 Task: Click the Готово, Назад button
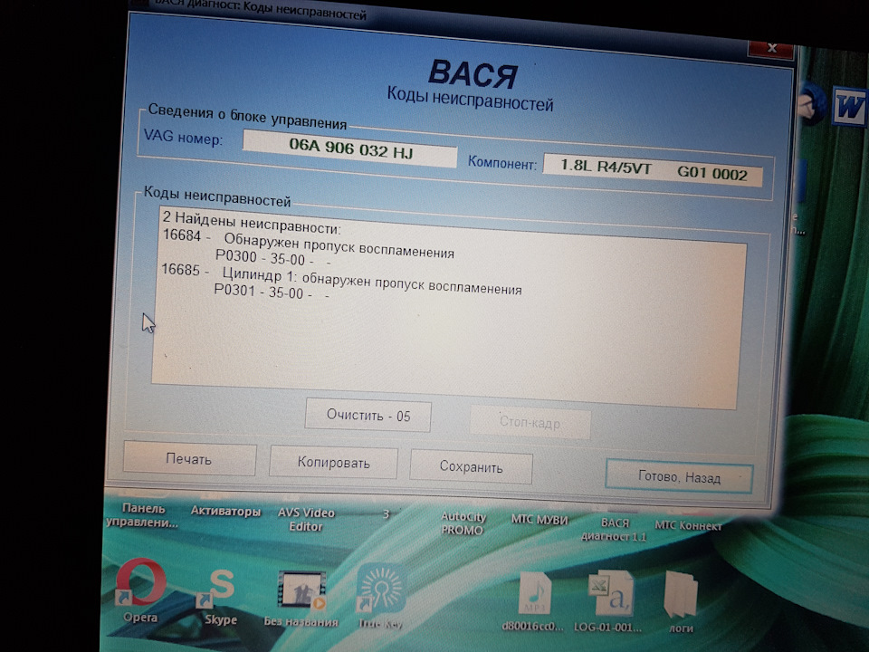(x=679, y=477)
